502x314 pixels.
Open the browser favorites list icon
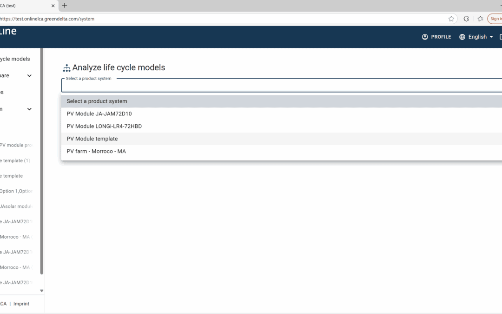click(x=480, y=19)
